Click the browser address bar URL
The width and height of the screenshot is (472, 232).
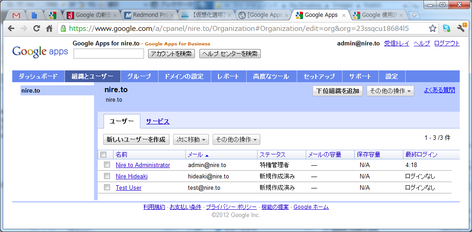pyautogui.click(x=239, y=29)
